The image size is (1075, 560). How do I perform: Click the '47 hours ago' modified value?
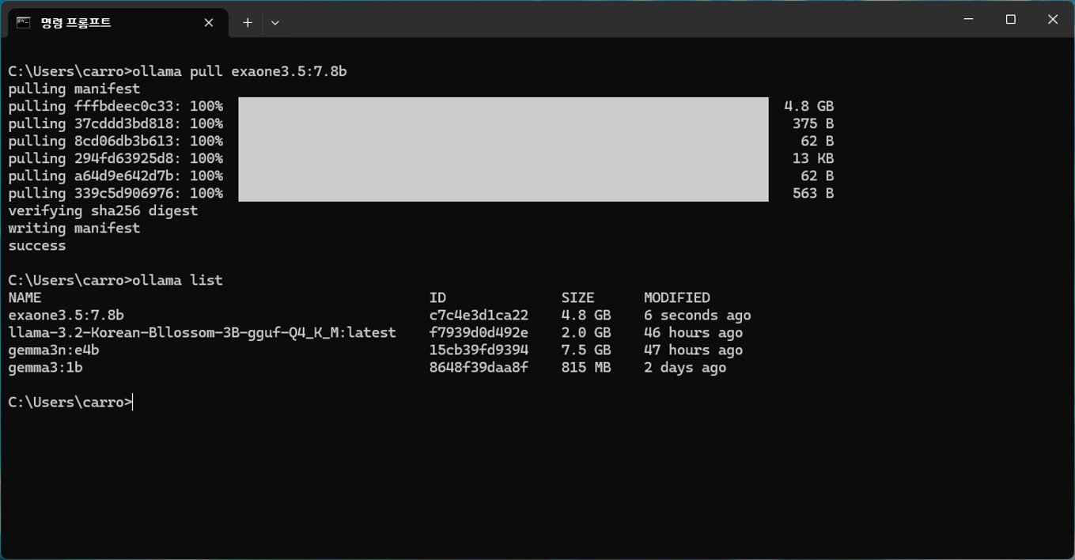694,350
